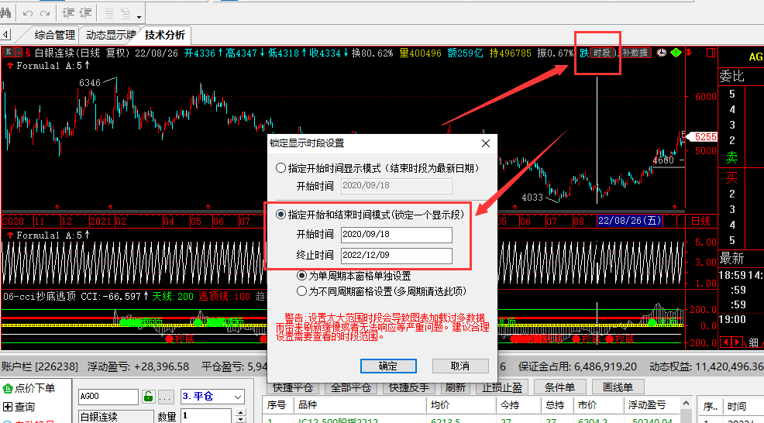The width and height of the screenshot is (764, 423).
Task: Click the 补数据 button
Action: pyautogui.click(x=635, y=53)
